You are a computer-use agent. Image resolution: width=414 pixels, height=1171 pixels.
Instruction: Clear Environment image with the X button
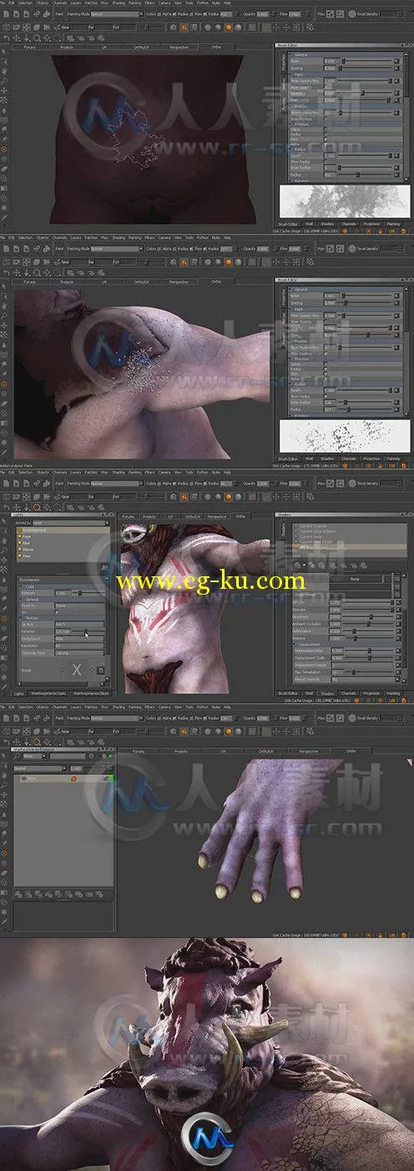pyautogui.click(x=76, y=671)
